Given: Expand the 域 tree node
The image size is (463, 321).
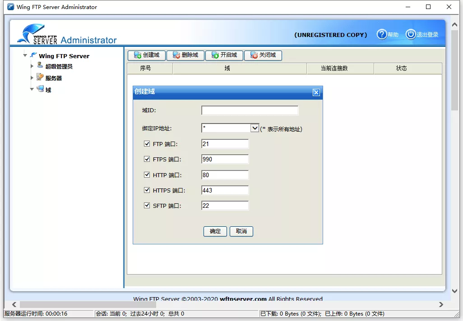Looking at the screenshot, I should (x=32, y=89).
